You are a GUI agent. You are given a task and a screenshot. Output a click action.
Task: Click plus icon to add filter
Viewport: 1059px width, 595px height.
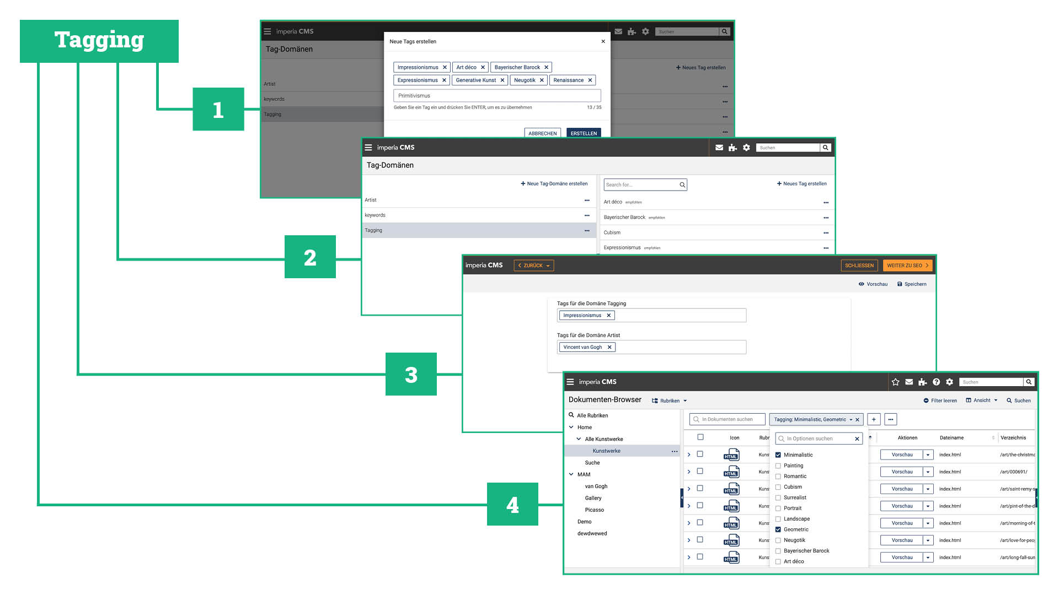pyautogui.click(x=874, y=420)
